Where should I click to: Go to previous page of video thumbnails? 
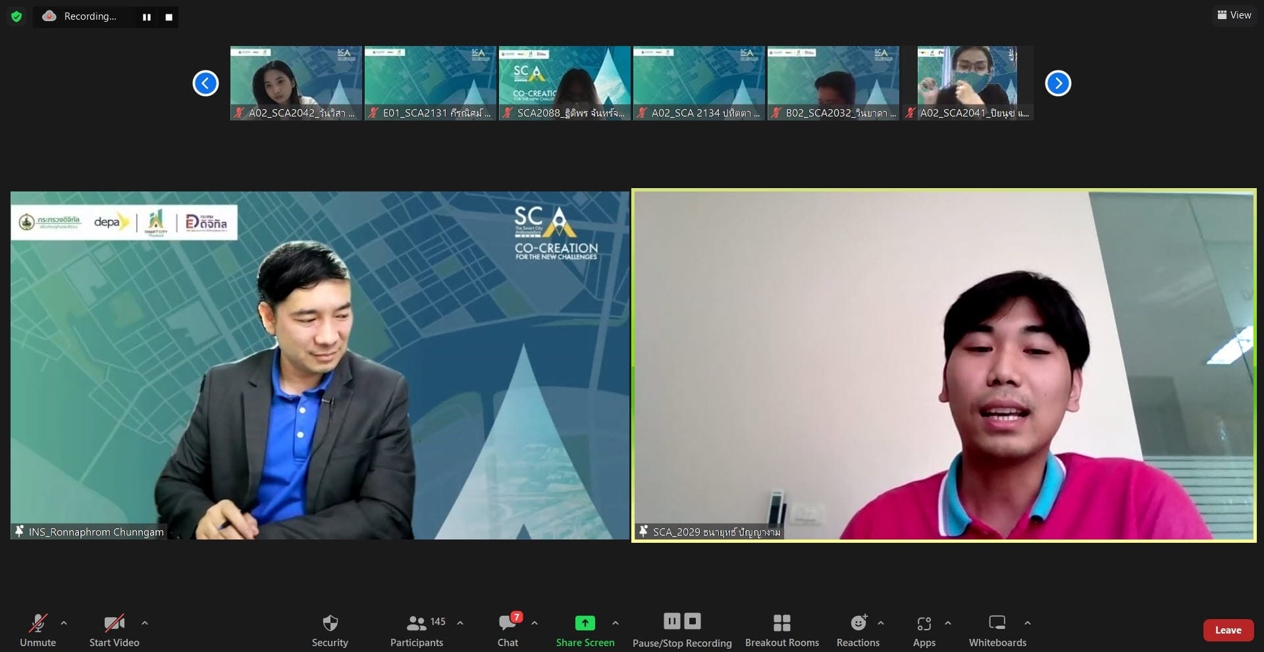point(205,84)
